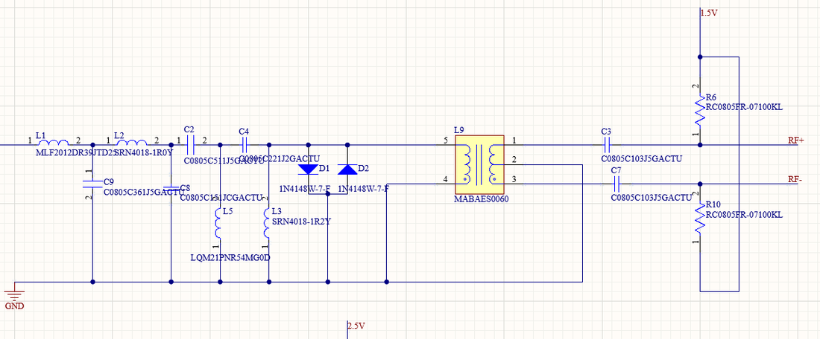Click the MABAES0060 part number
This screenshot has height=339, width=820.
click(x=482, y=200)
